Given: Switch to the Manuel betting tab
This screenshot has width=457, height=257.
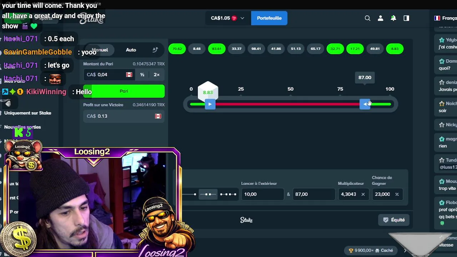Looking at the screenshot, I should (100, 50).
